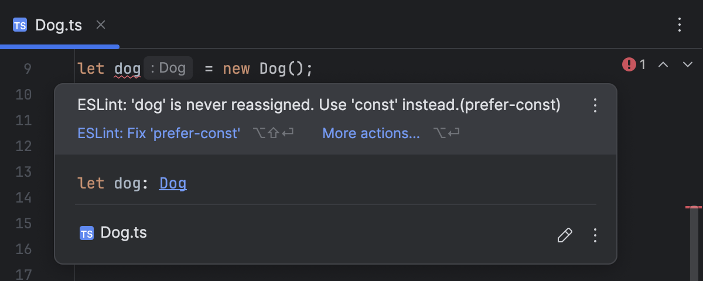Go to previous highlighted error arrow

click(x=663, y=64)
